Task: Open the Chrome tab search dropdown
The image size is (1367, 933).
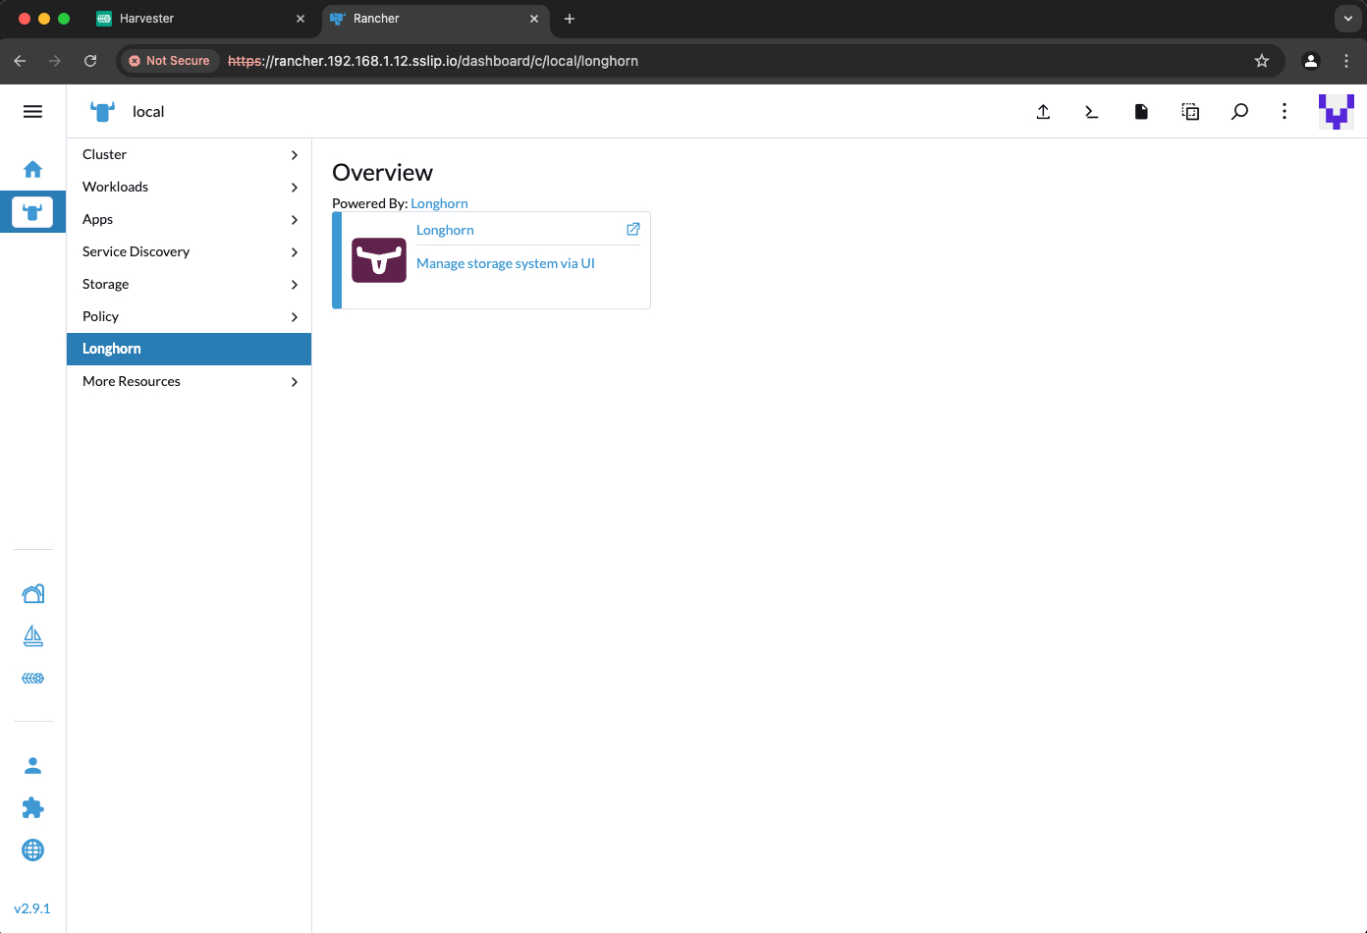Action: [1347, 19]
